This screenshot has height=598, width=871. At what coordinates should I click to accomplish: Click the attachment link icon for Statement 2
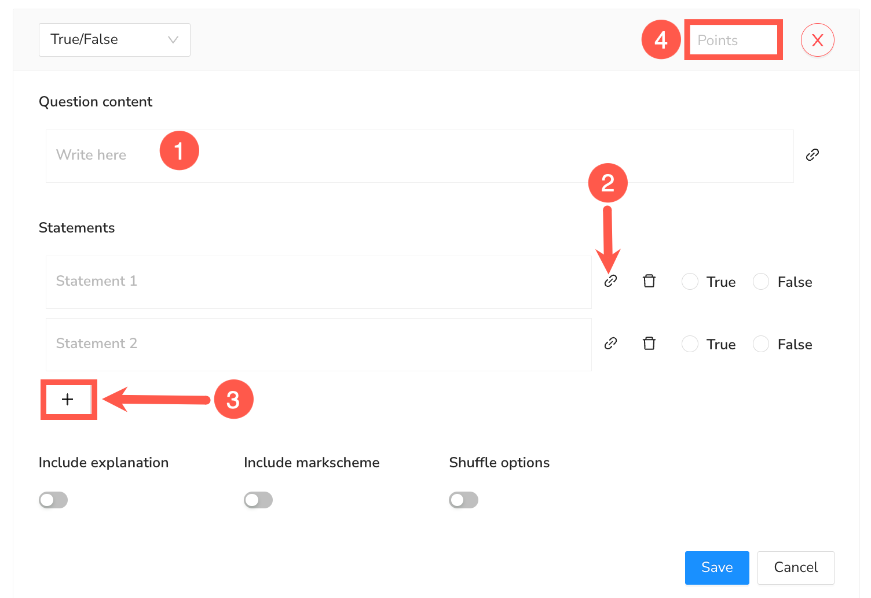(610, 344)
